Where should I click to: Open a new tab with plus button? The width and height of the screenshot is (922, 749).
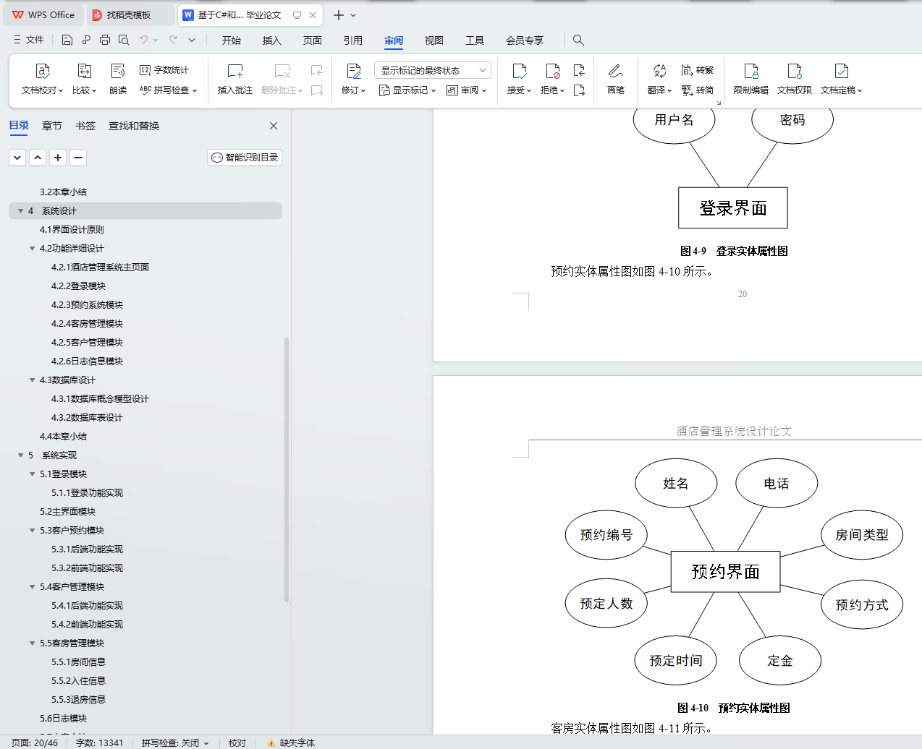tap(338, 14)
